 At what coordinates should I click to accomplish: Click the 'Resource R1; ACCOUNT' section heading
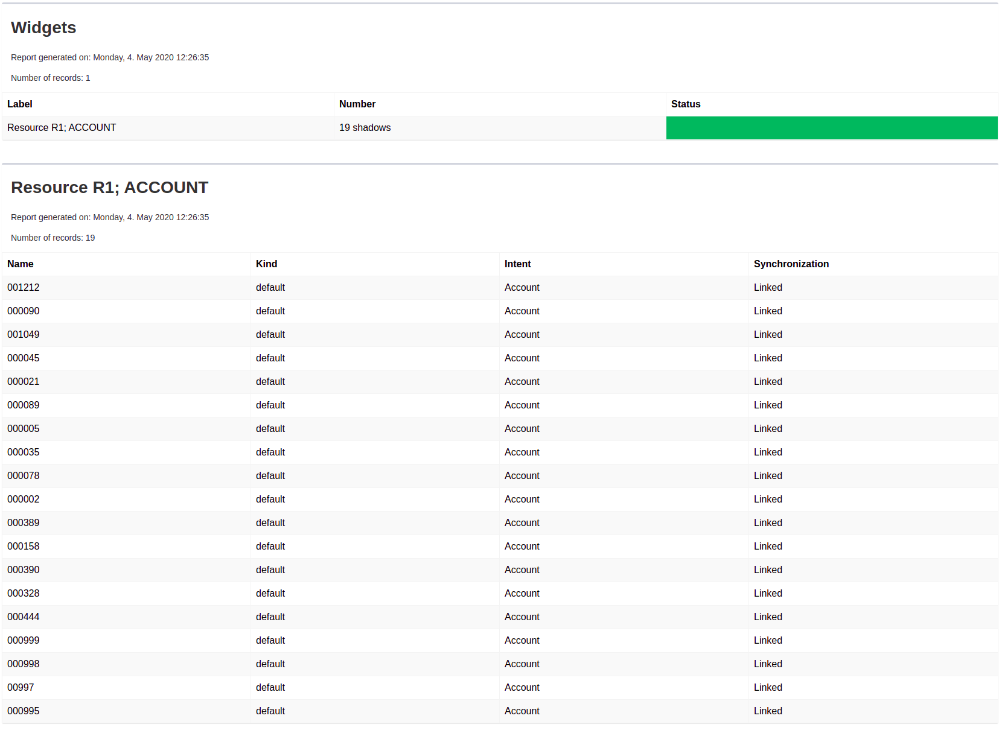109,188
